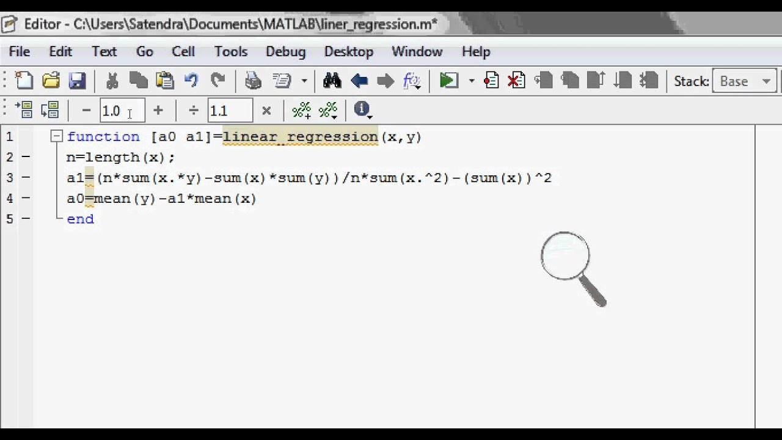Image resolution: width=782 pixels, height=440 pixels.
Task: Set a breakpoint at the line 2 dash
Action: 26,157
